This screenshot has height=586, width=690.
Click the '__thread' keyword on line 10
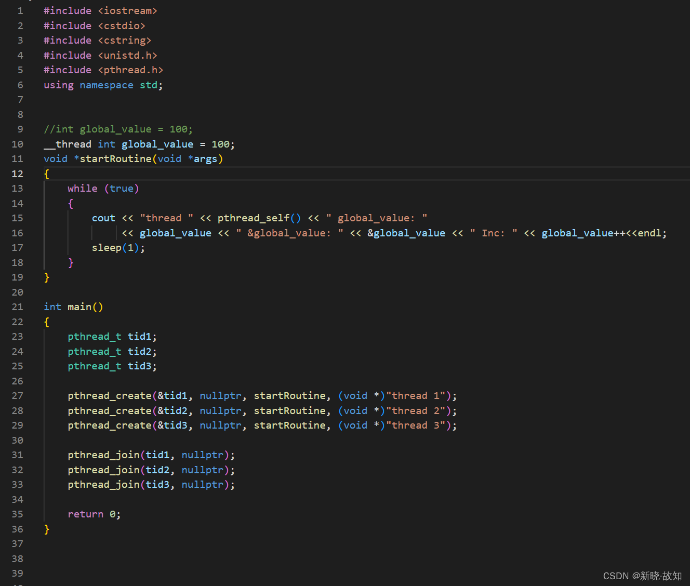click(68, 144)
